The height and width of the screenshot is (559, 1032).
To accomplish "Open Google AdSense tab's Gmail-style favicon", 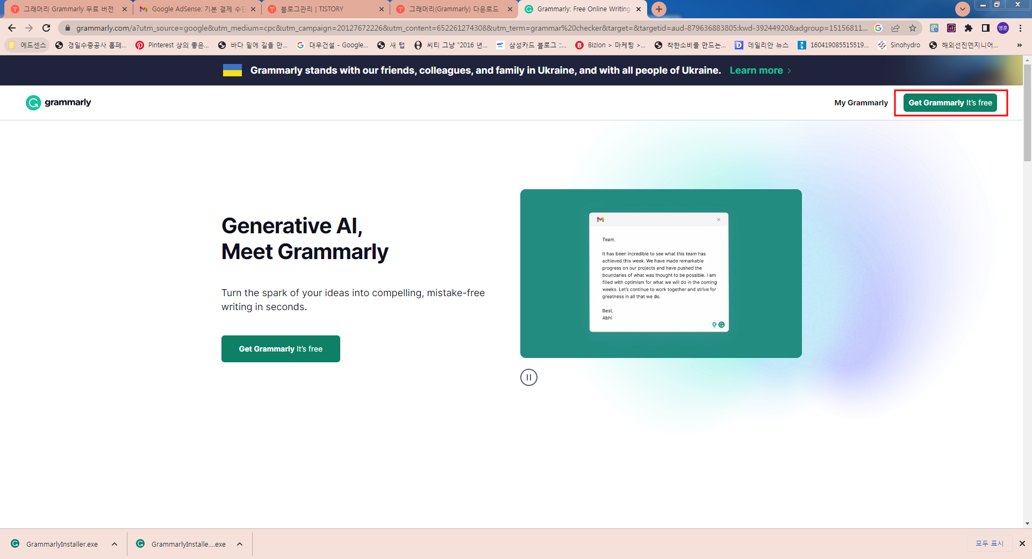I will [144, 9].
